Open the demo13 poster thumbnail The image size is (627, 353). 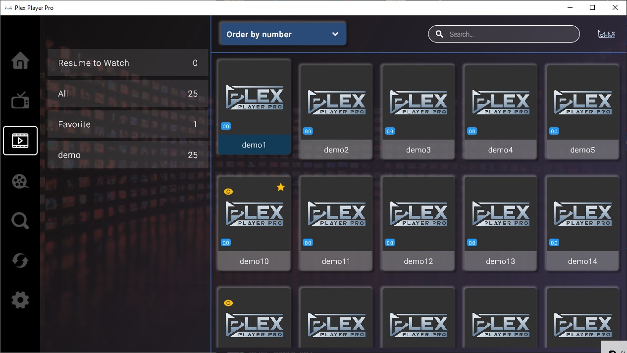pos(501,214)
